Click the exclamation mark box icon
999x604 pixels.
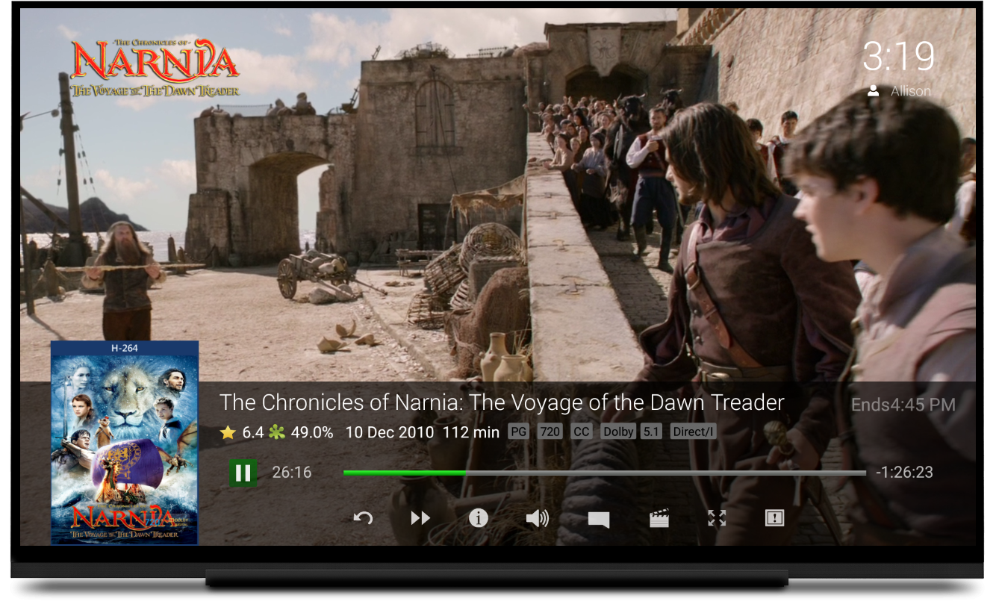coord(774,518)
